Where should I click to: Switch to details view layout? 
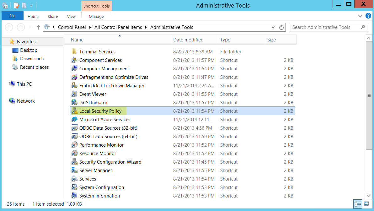pyautogui.click(x=358, y=204)
